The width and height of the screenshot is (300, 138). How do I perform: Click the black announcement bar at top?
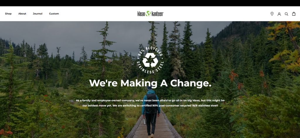[x=150, y=3]
